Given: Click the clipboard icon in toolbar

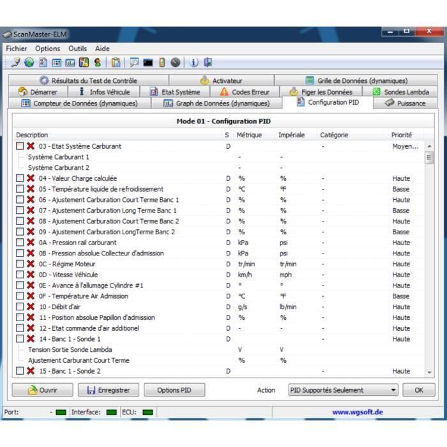Looking at the screenshot, I should point(116,63).
